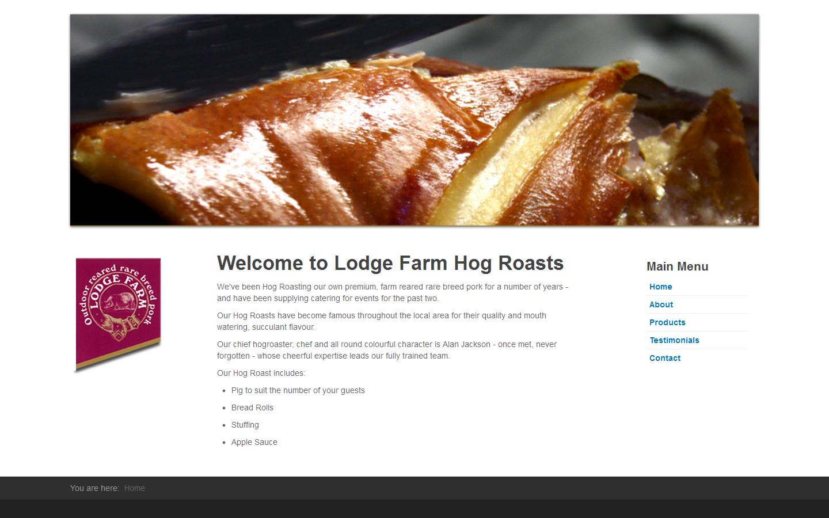Image resolution: width=829 pixels, height=518 pixels.
Task: Click the 'Our Hog Roast includes:' text
Action: click(x=261, y=373)
